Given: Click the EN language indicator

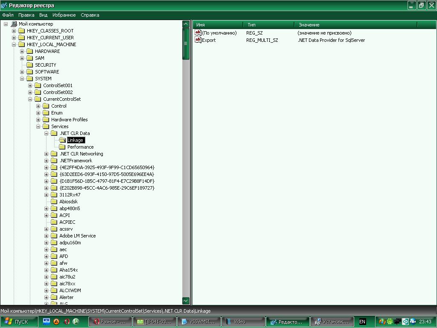Looking at the screenshot, I should [x=362, y=322].
